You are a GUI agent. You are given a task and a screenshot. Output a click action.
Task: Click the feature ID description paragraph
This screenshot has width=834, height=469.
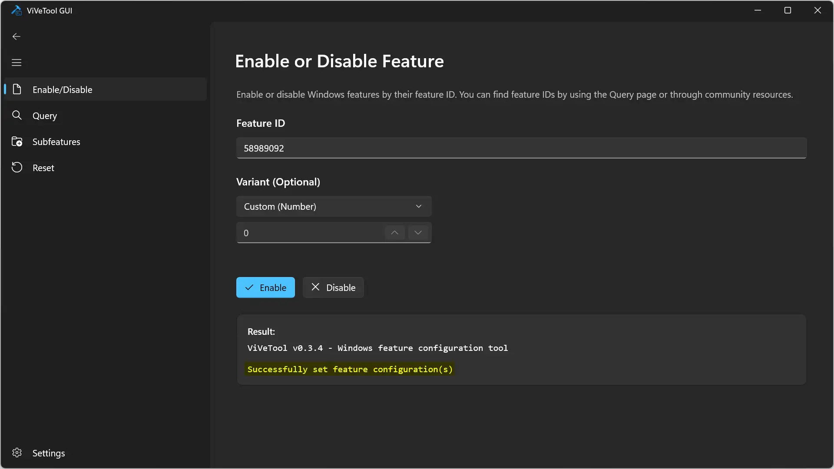click(515, 95)
